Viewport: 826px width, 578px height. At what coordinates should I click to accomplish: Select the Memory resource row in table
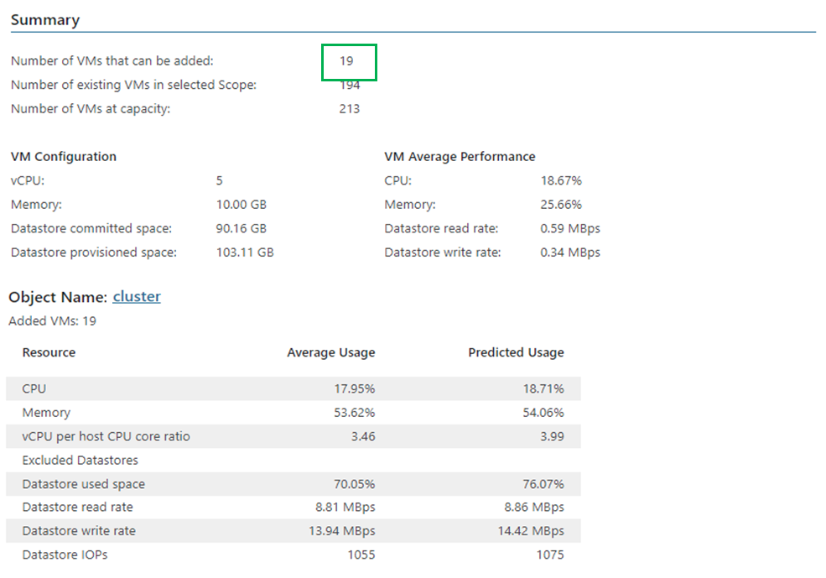(294, 413)
